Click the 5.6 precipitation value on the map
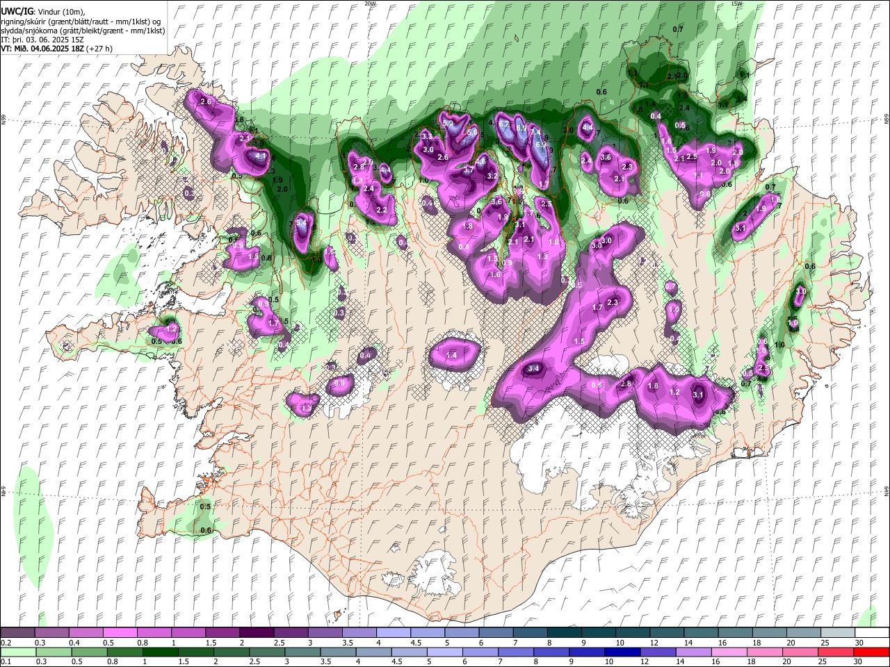The height and width of the screenshot is (667, 890). [472, 132]
